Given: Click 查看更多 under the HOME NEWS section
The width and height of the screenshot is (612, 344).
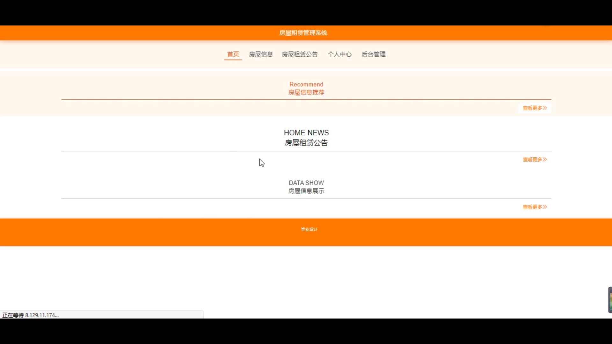Looking at the screenshot, I should click(532, 159).
